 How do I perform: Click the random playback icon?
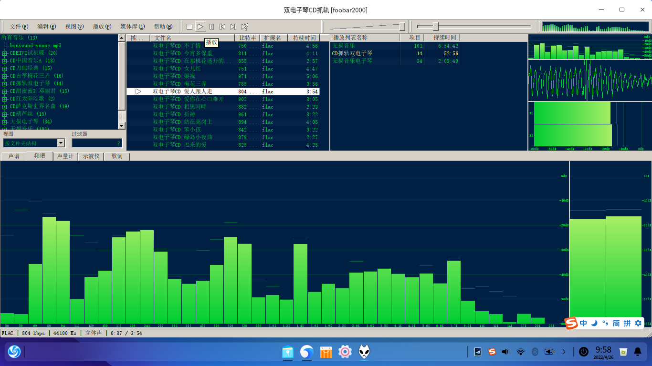244,27
